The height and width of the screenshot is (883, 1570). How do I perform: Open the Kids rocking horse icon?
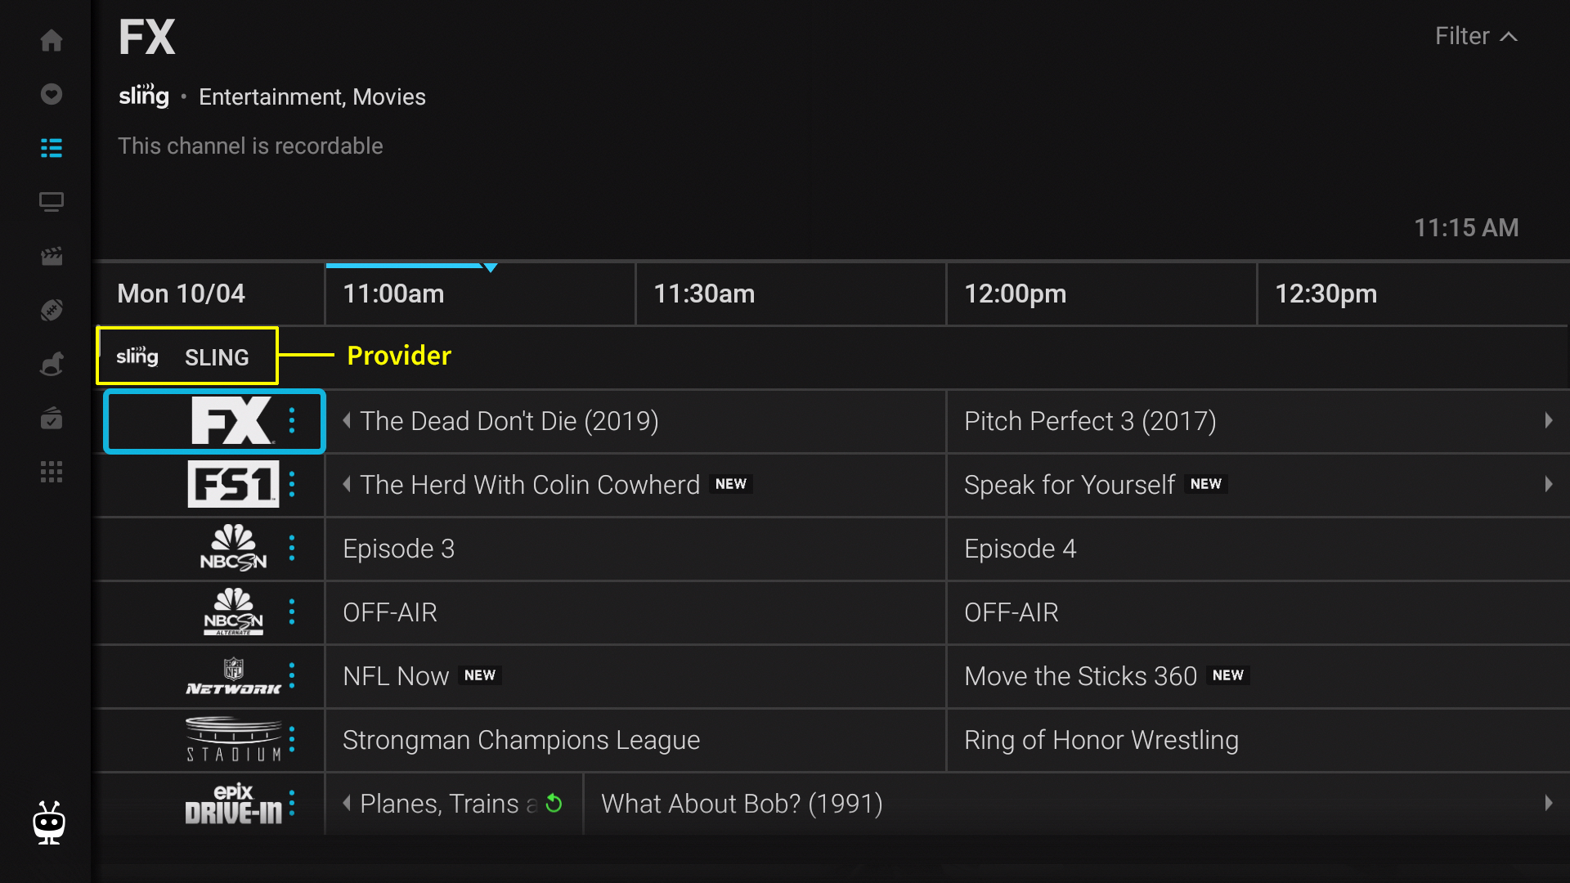52,364
